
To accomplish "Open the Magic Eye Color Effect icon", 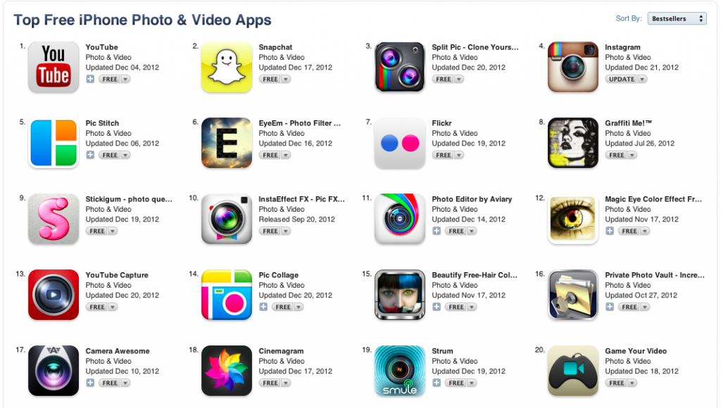I will [573, 219].
